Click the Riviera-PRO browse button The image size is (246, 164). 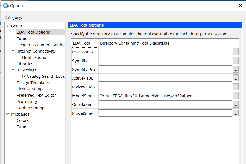235,87
